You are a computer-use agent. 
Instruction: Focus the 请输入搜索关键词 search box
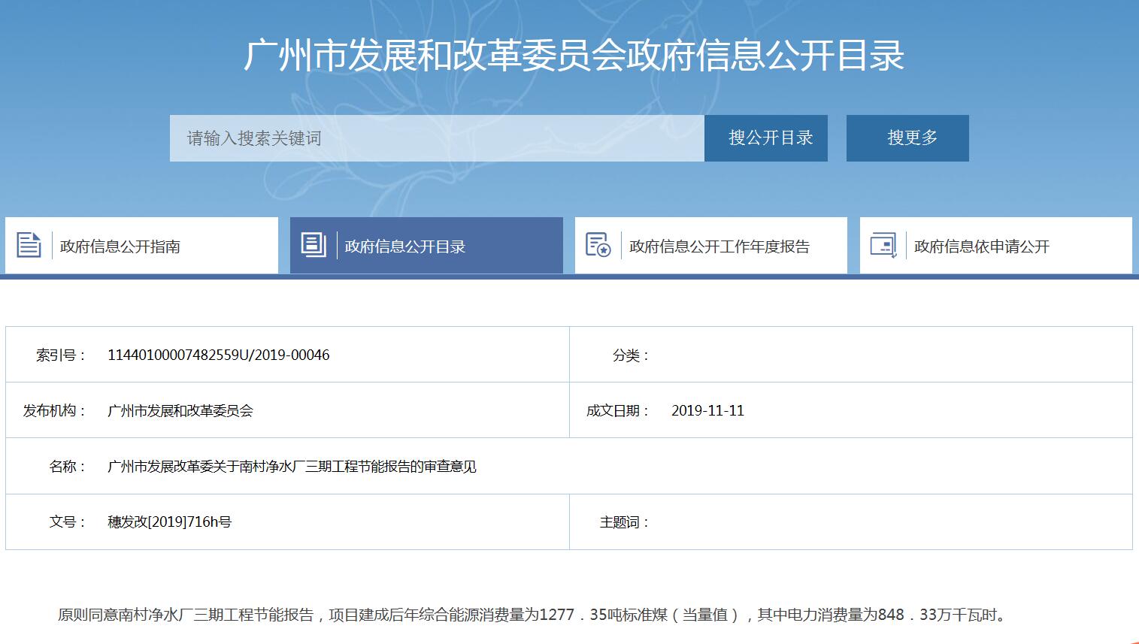click(x=436, y=138)
